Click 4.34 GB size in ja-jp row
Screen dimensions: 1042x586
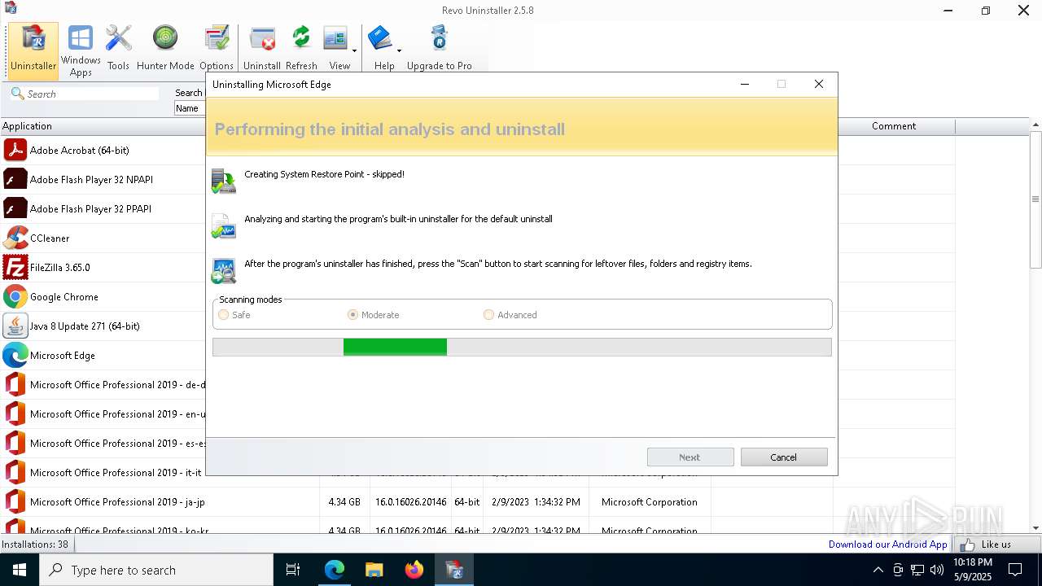344,502
